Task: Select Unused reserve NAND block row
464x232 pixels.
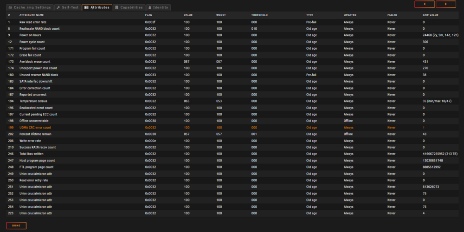Action: tap(232, 75)
